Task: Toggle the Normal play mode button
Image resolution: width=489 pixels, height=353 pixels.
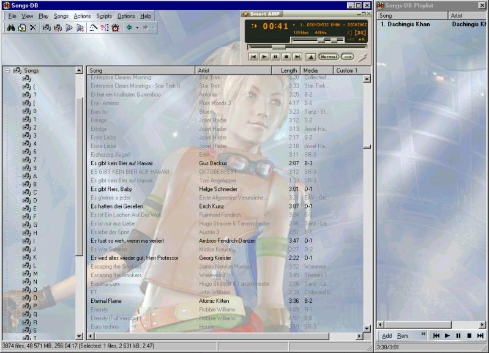Action: [x=329, y=57]
